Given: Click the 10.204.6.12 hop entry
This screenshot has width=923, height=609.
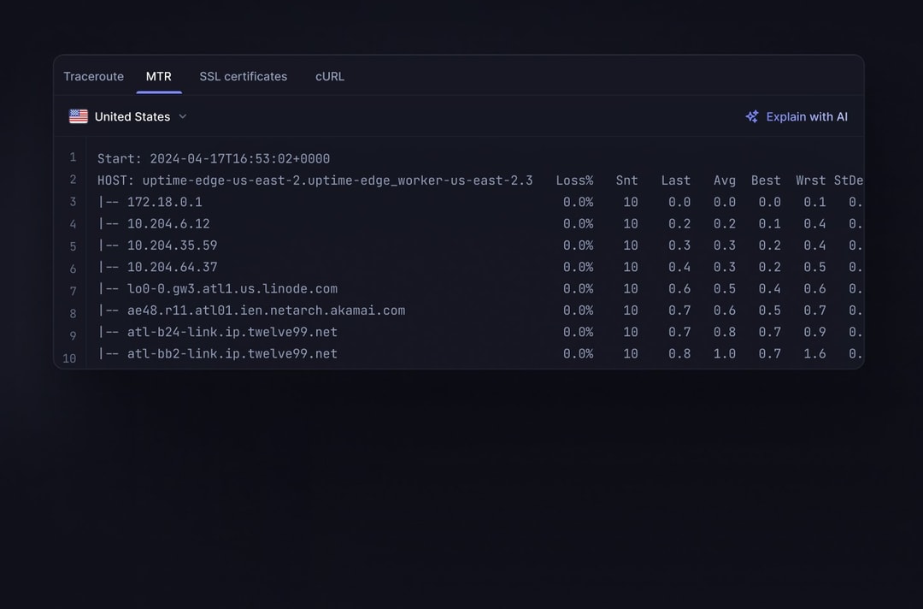Looking at the screenshot, I should tap(168, 224).
